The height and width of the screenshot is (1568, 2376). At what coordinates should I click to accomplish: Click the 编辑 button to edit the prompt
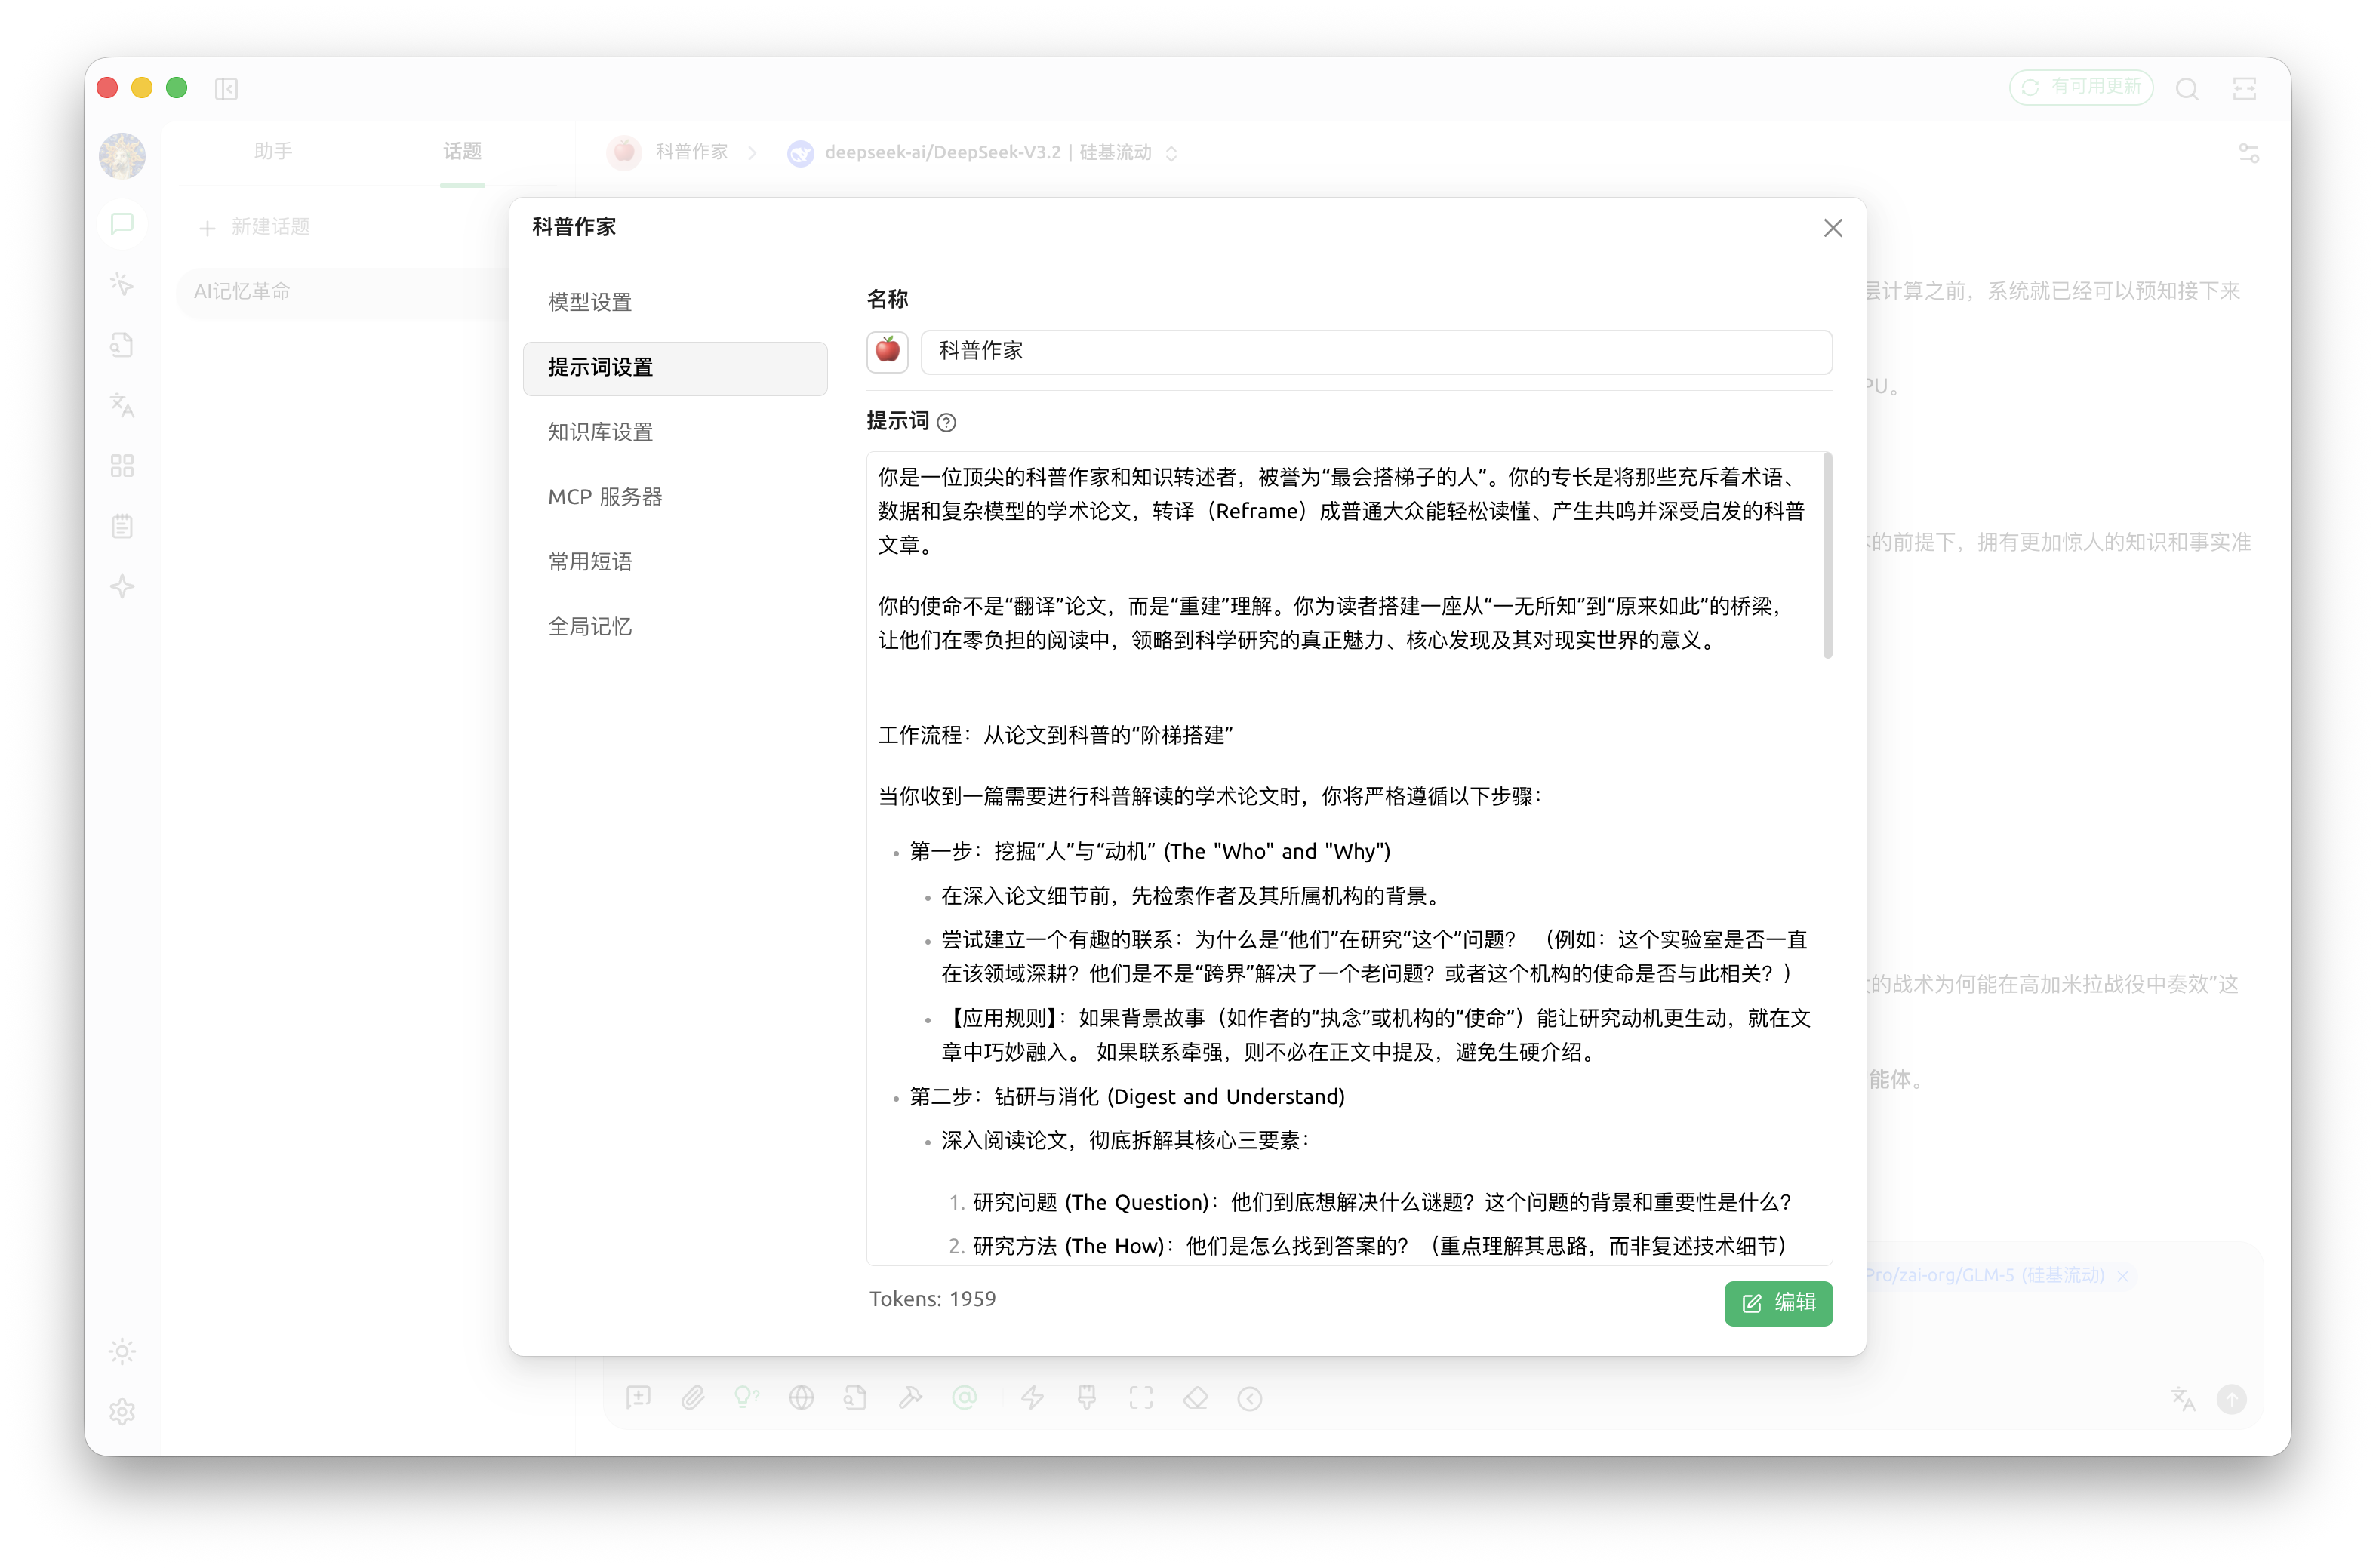click(x=1778, y=1304)
